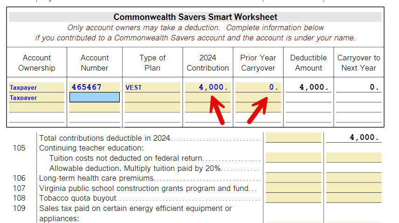
Task: Click first yellow field on Tobacco quota buyout line
Action: click(x=293, y=197)
